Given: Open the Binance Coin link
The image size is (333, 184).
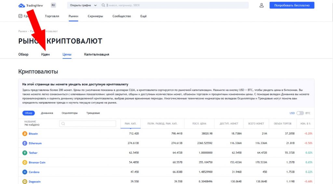Looking at the screenshot, I should tap(37, 162).
